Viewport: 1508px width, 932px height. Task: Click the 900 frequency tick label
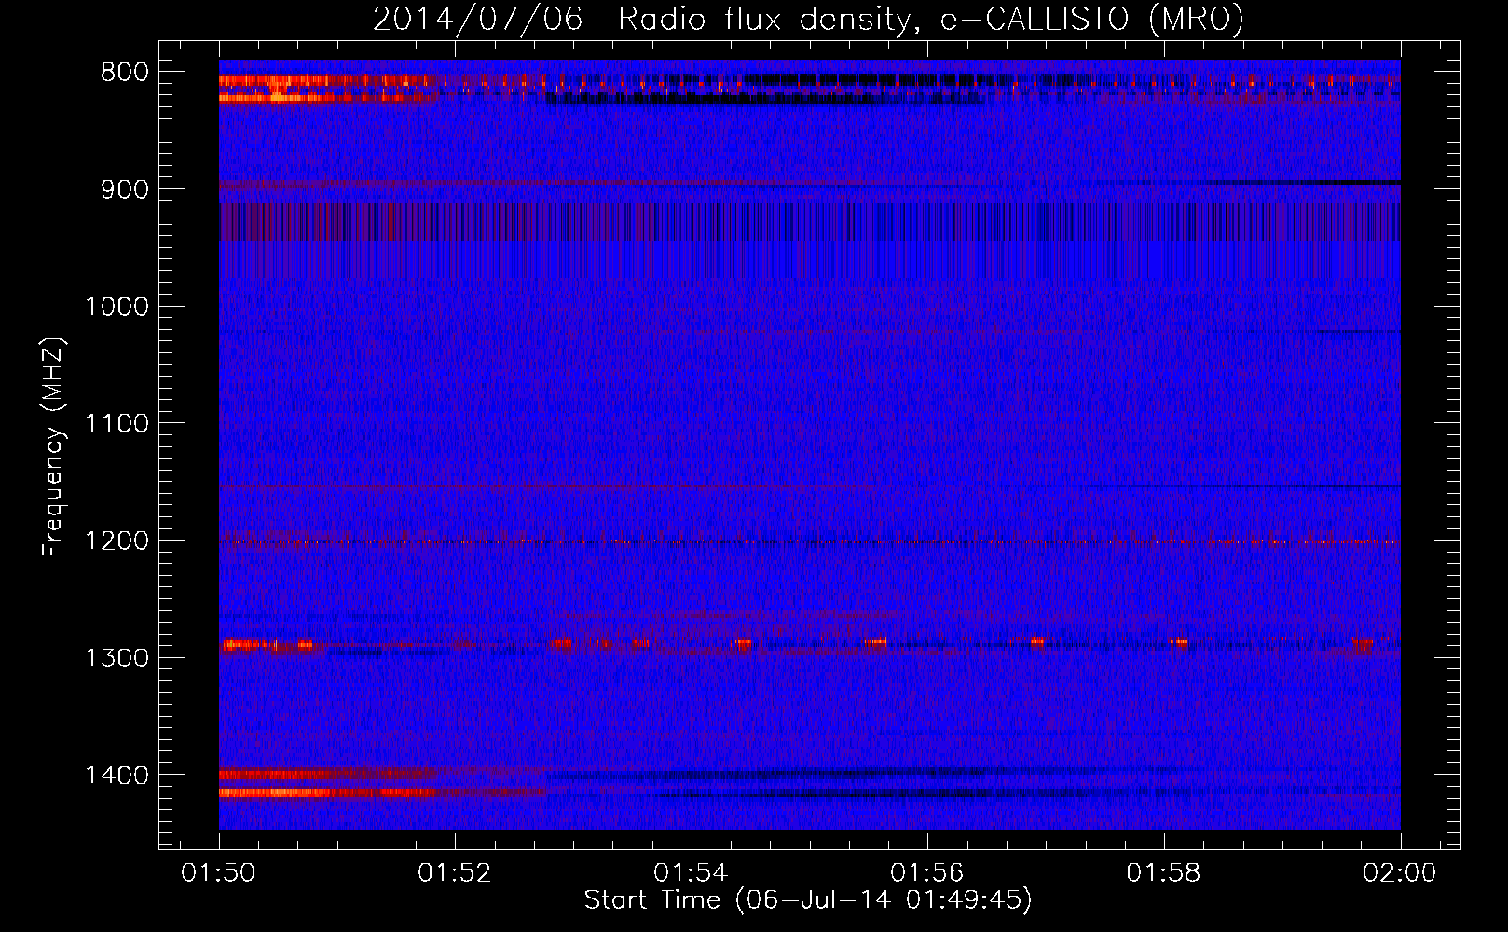pyautogui.click(x=125, y=189)
